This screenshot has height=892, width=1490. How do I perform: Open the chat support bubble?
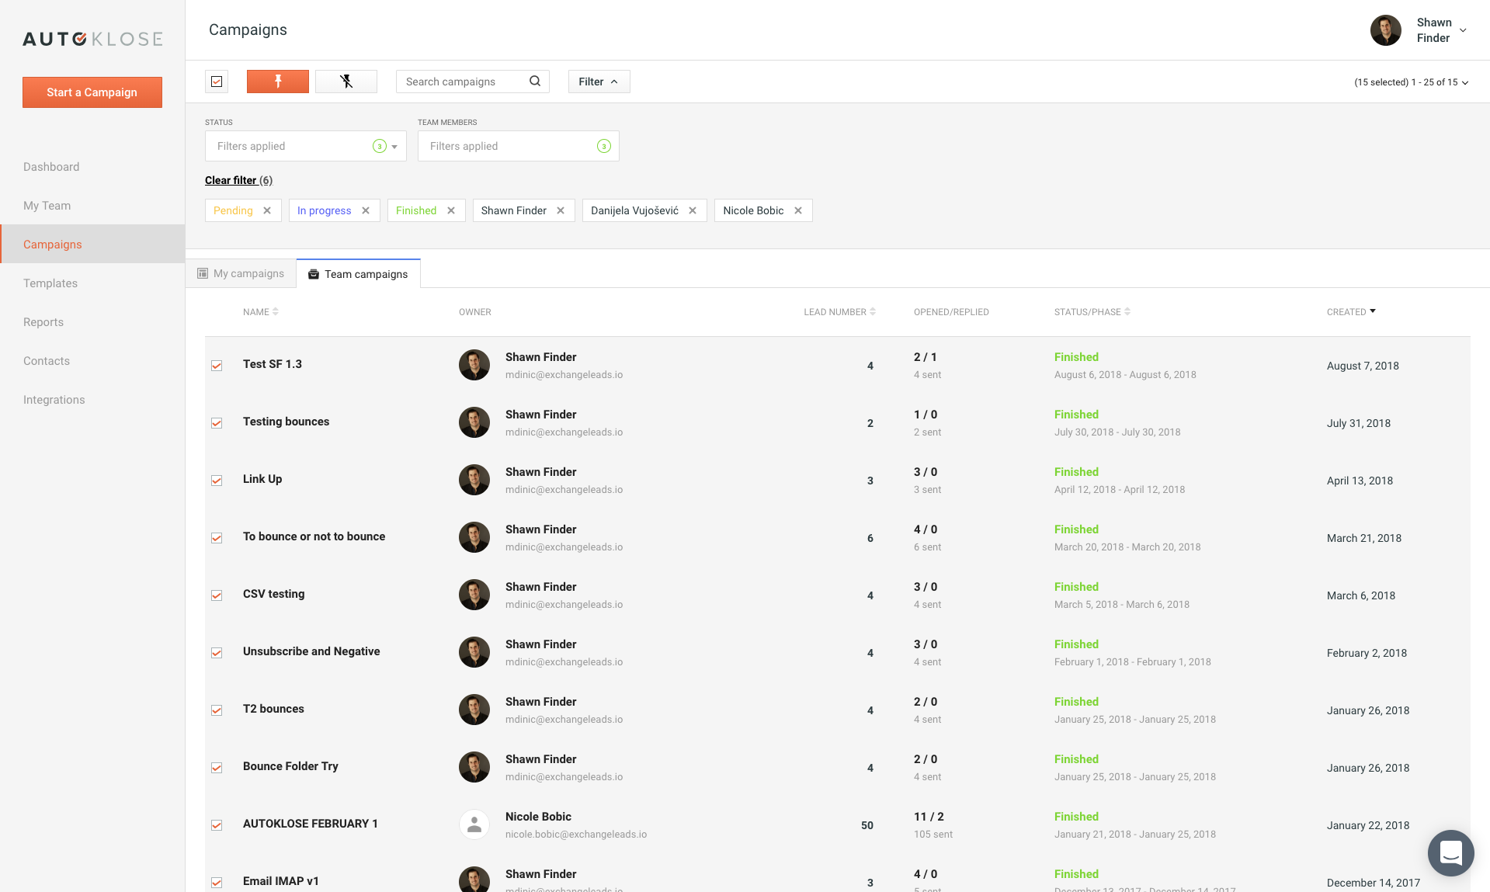[x=1450, y=852]
